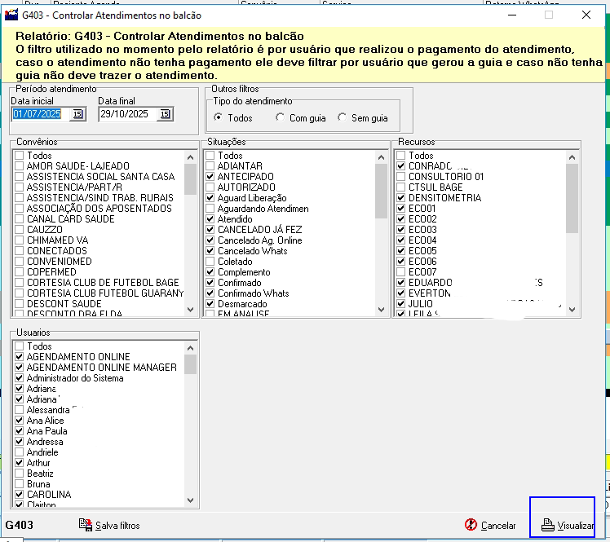The height and width of the screenshot is (542, 610).
Task: Click the application icon in title bar
Action: (12, 15)
